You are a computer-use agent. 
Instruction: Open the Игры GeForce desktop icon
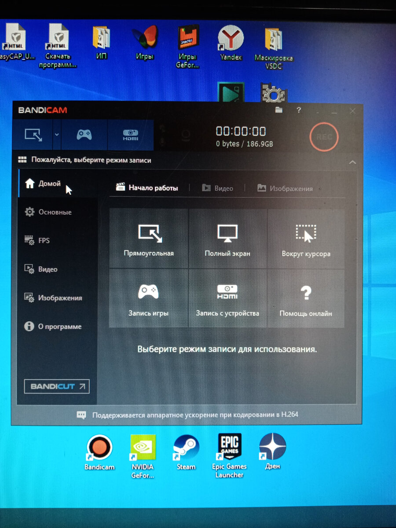pyautogui.click(x=188, y=46)
